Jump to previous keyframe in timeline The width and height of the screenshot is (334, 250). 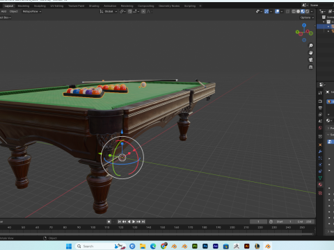click(124, 222)
